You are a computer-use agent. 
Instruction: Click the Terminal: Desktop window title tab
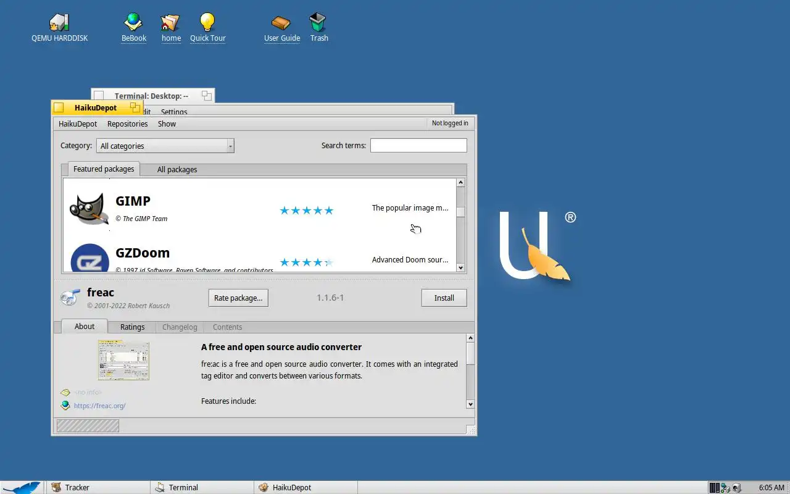point(152,96)
